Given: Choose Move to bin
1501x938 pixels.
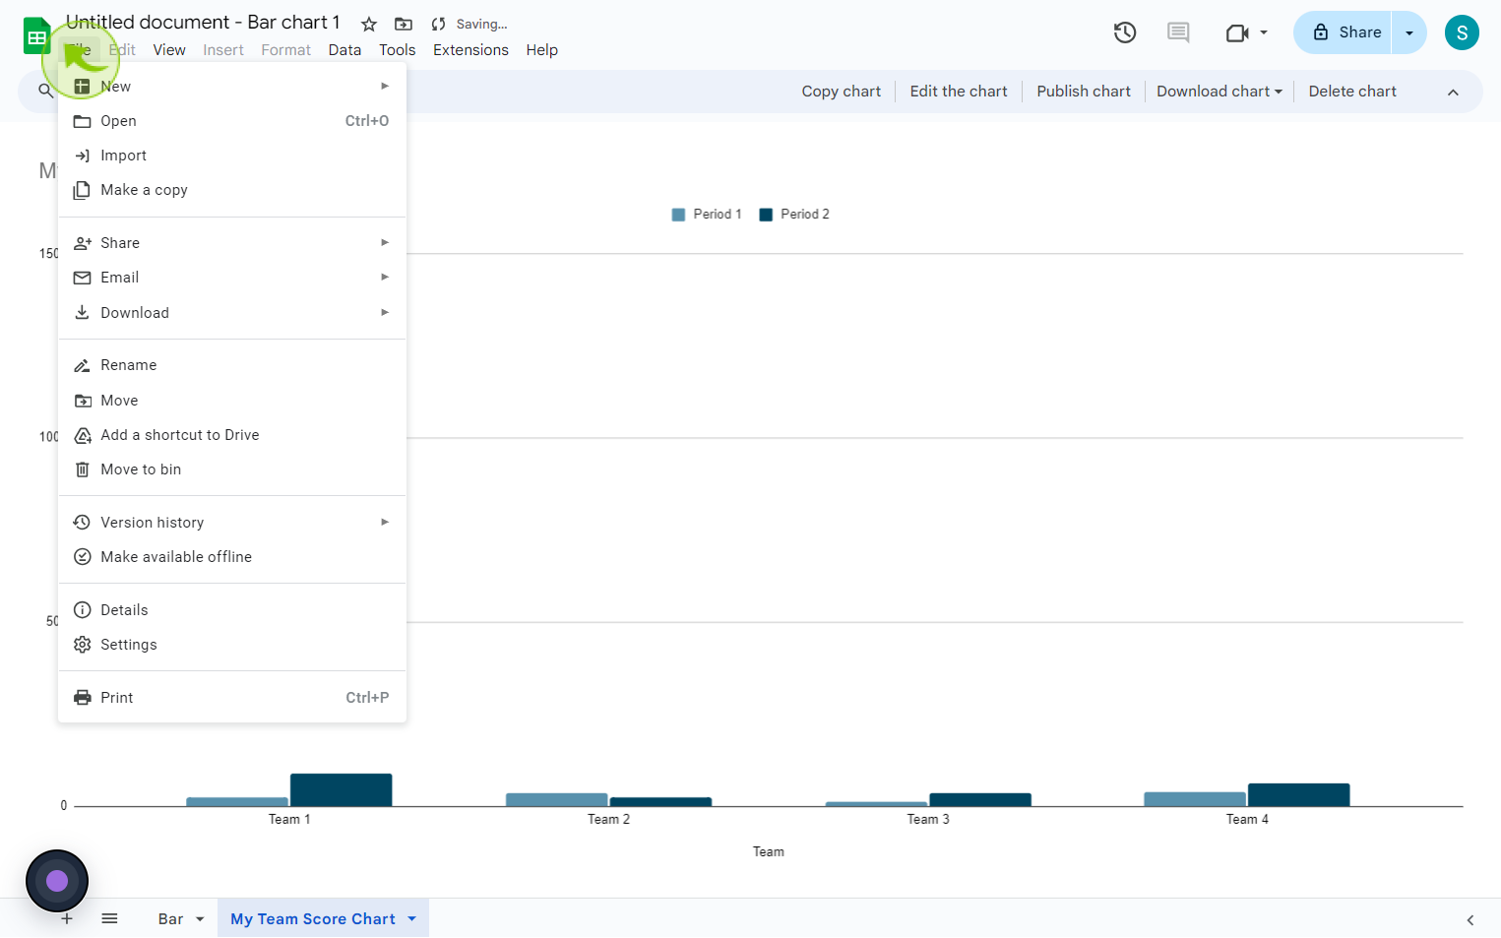Looking at the screenshot, I should 232,469.
